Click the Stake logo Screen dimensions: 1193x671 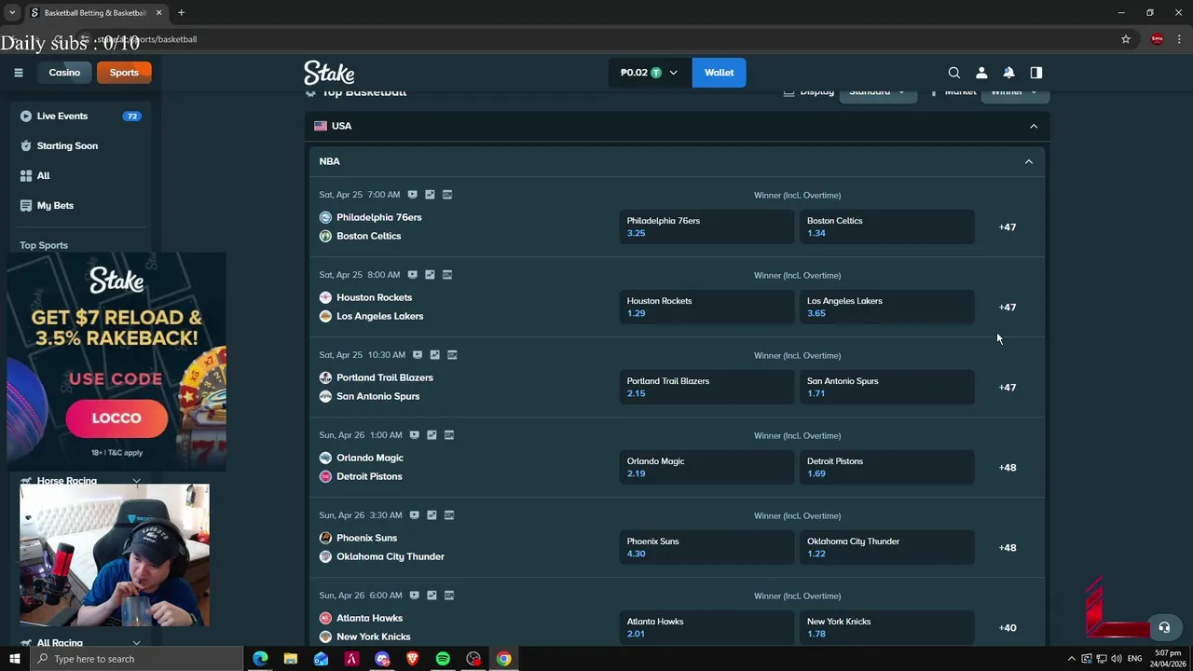tap(329, 73)
